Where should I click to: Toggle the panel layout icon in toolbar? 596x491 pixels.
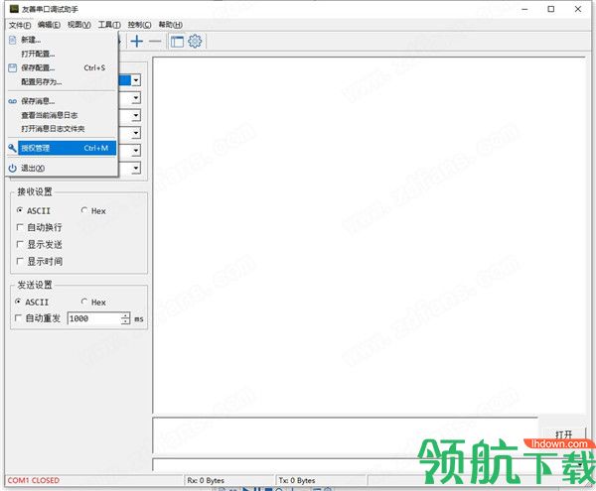[x=177, y=42]
